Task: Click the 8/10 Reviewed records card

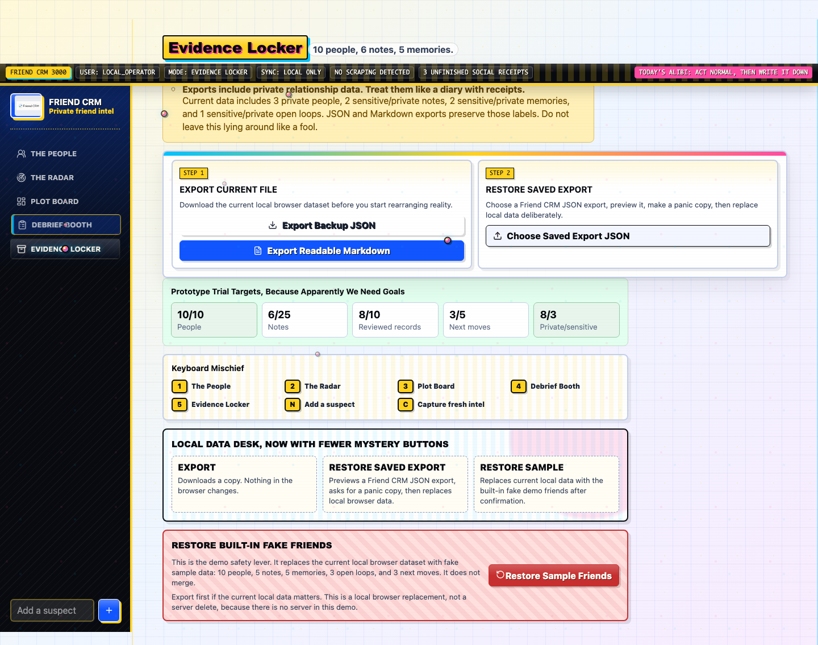Action: 395,320
